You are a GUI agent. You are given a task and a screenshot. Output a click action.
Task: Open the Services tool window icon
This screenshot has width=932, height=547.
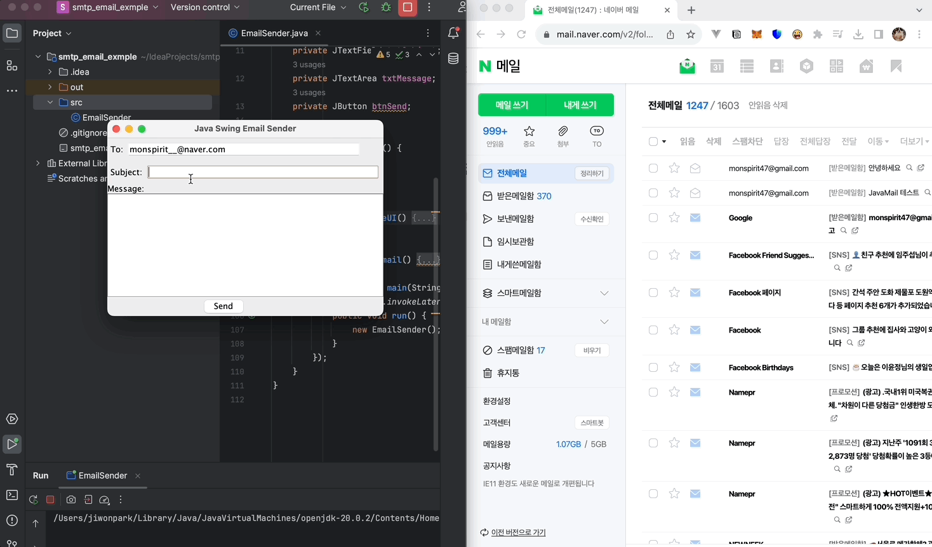tap(12, 419)
